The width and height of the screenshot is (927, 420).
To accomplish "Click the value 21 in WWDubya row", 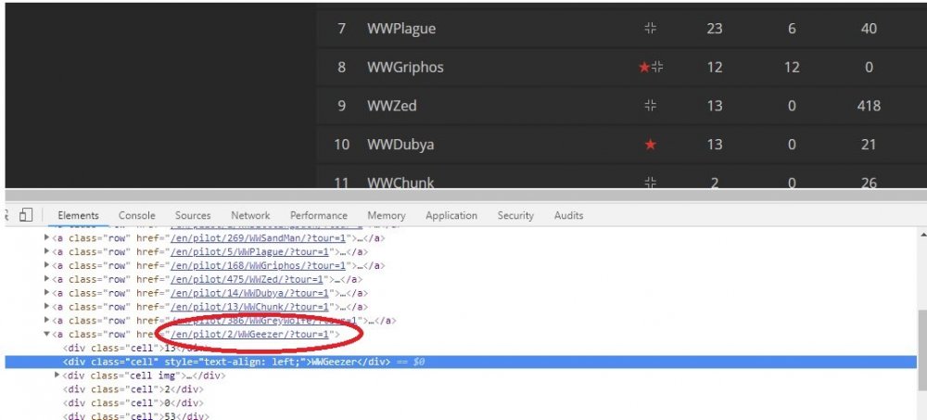I will pyautogui.click(x=869, y=145).
